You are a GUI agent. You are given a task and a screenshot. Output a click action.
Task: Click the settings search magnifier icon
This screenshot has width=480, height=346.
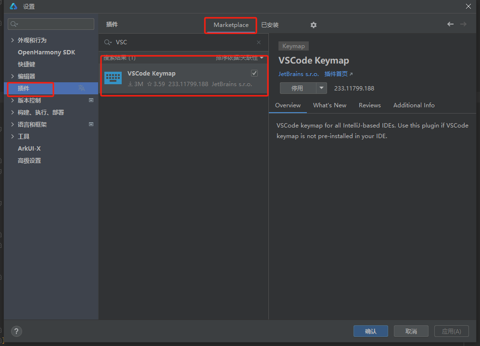[x=13, y=24]
